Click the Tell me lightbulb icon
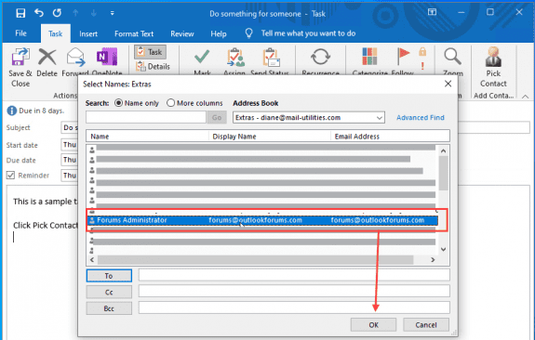The height and width of the screenshot is (340, 535). tap(248, 33)
